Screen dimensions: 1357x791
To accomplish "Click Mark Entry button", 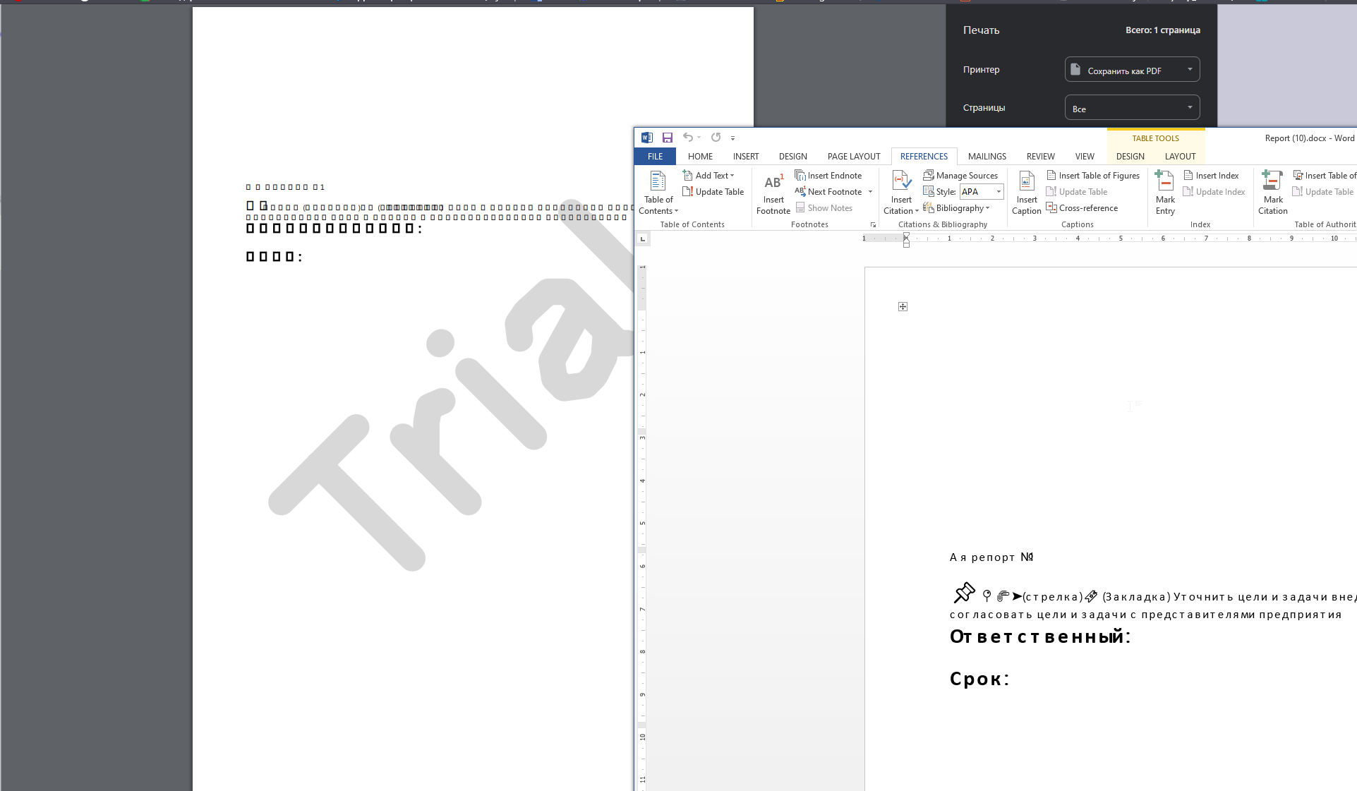I will point(1165,193).
